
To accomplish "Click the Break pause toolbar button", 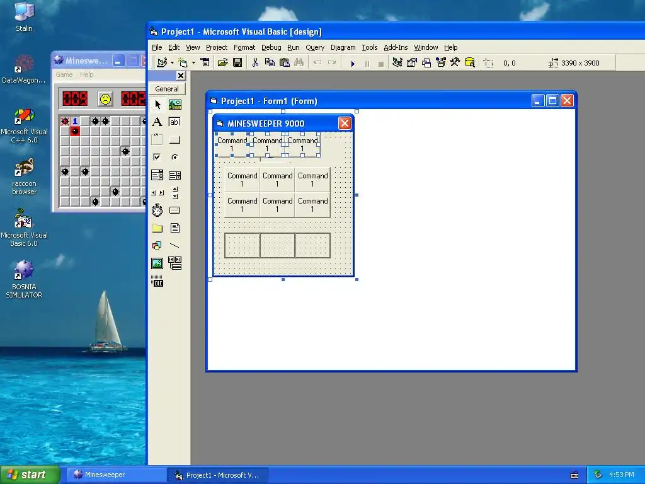I will coord(367,64).
